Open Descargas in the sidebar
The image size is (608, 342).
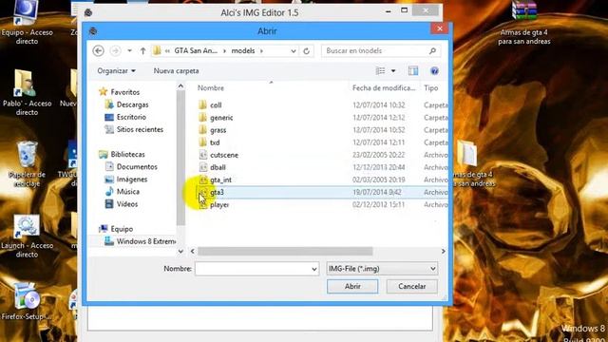pos(126,104)
